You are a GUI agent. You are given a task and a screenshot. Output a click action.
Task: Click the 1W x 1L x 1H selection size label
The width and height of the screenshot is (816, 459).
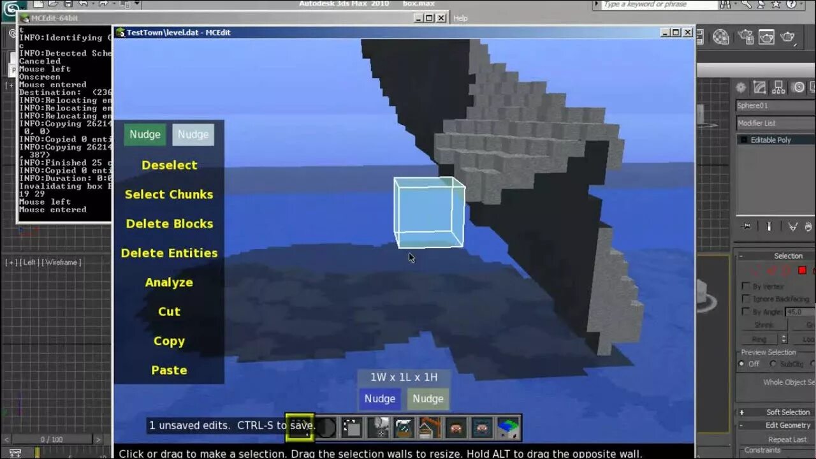point(404,377)
